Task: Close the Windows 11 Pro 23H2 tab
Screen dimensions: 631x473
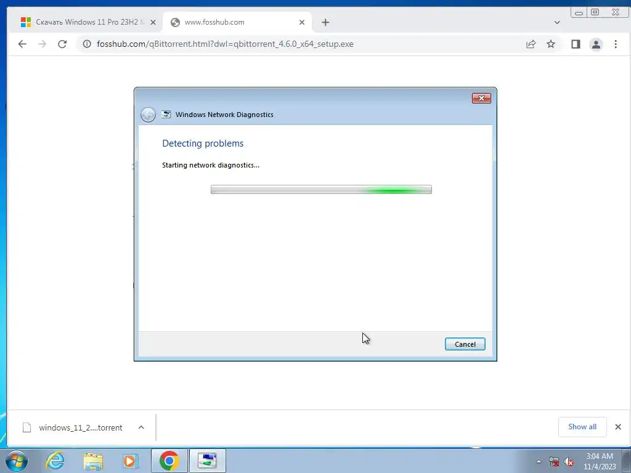Action: click(x=153, y=23)
